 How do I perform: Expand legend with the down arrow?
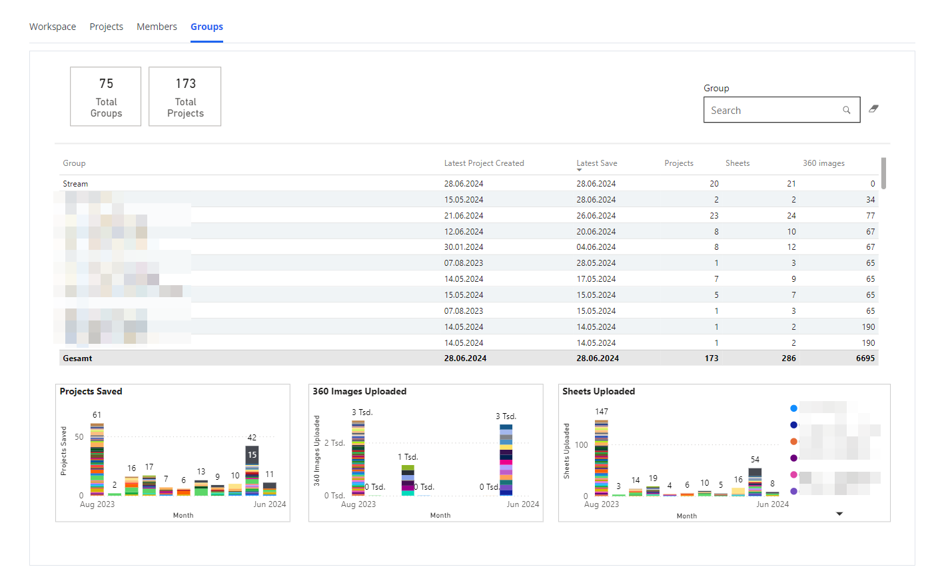coord(839,514)
